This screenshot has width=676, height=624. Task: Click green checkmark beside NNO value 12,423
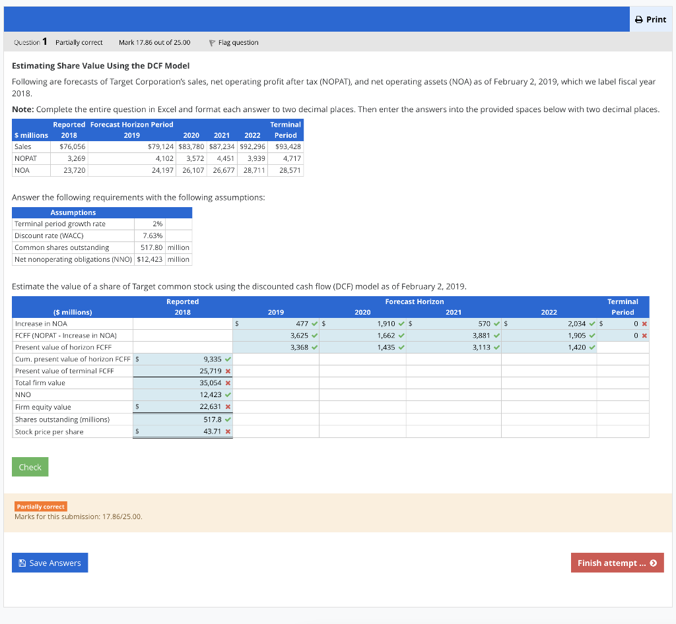click(228, 394)
